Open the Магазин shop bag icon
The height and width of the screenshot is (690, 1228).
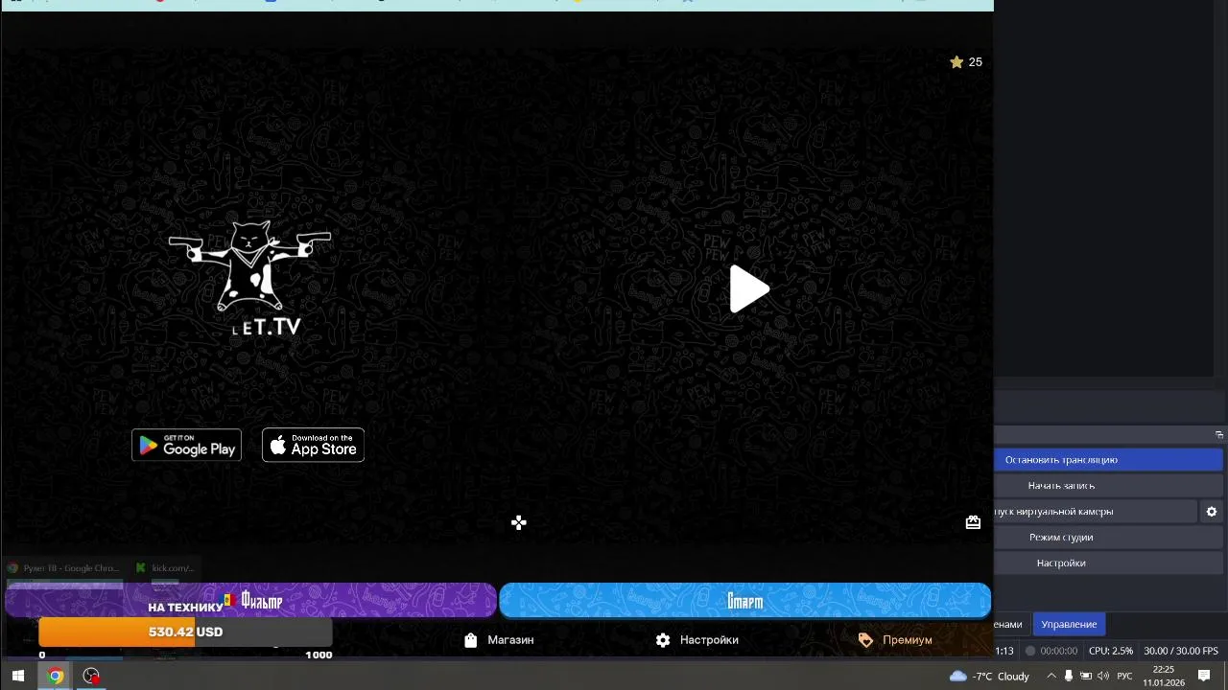tap(470, 640)
